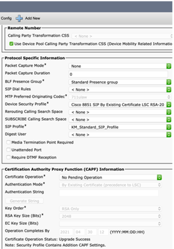174x249 pixels.
Task: Open the Key Order dropdown
Action: (110, 209)
